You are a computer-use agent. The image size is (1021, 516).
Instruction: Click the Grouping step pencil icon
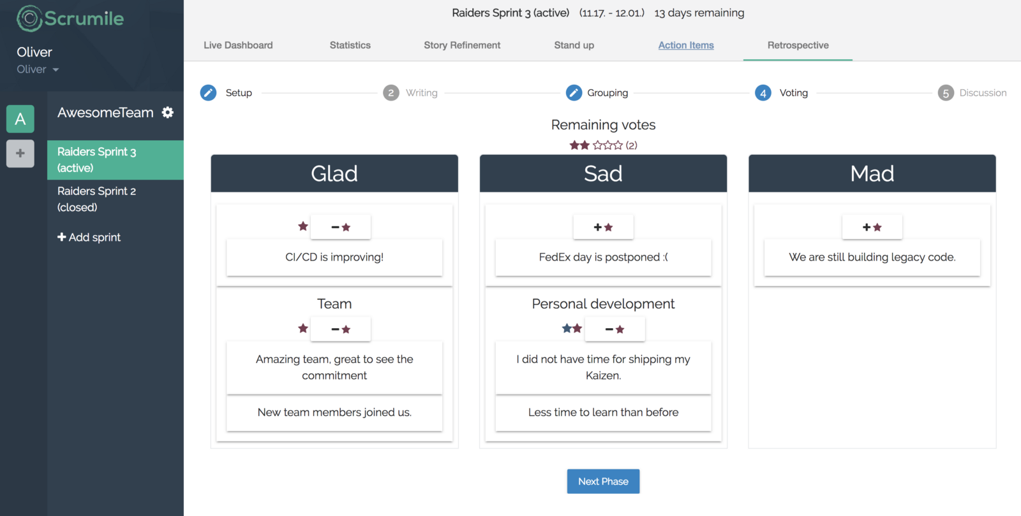(574, 93)
